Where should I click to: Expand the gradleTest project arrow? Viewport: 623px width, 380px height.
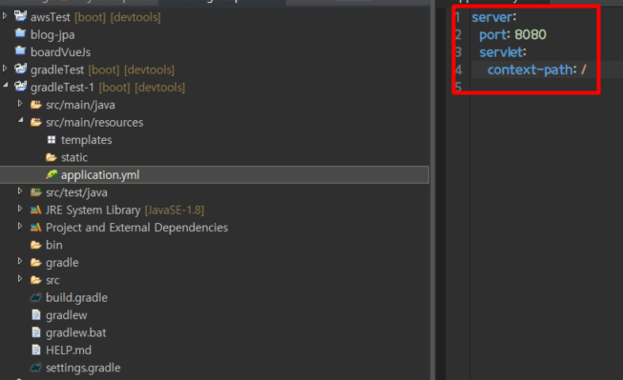click(x=5, y=69)
